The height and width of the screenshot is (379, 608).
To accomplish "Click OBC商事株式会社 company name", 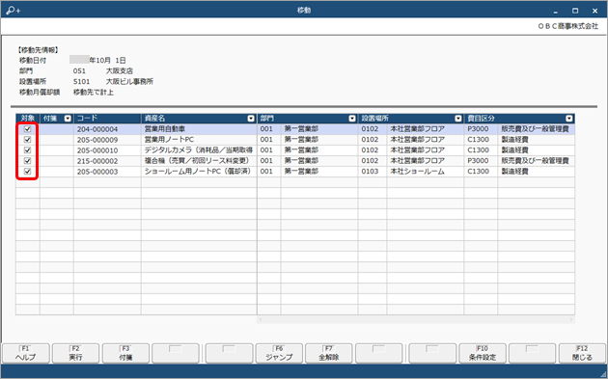I will [568, 26].
